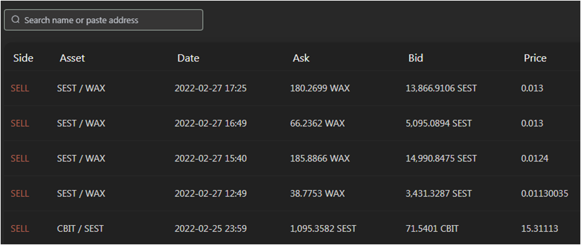Click the 1,095.3582 SEST ask value
Image resolution: width=581 pixels, height=245 pixels.
pos(323,228)
